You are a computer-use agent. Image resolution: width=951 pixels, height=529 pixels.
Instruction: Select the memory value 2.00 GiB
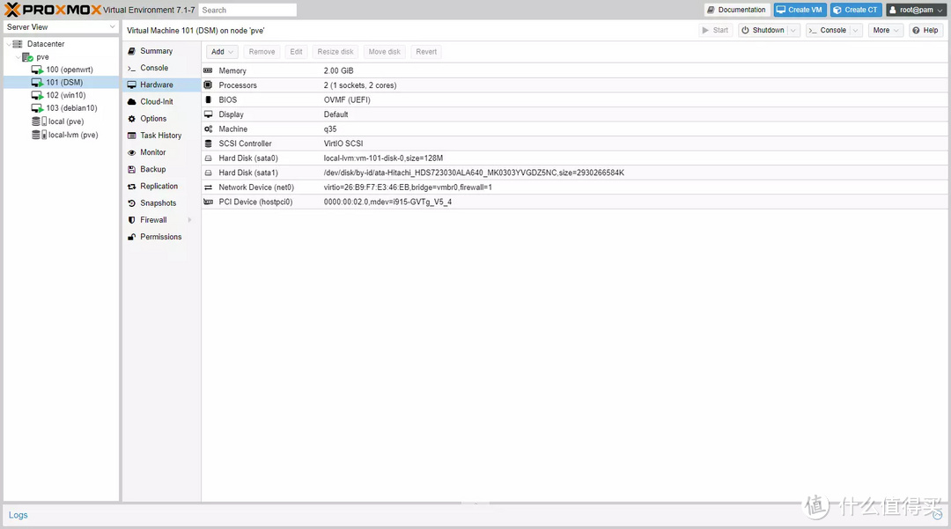[x=338, y=71]
